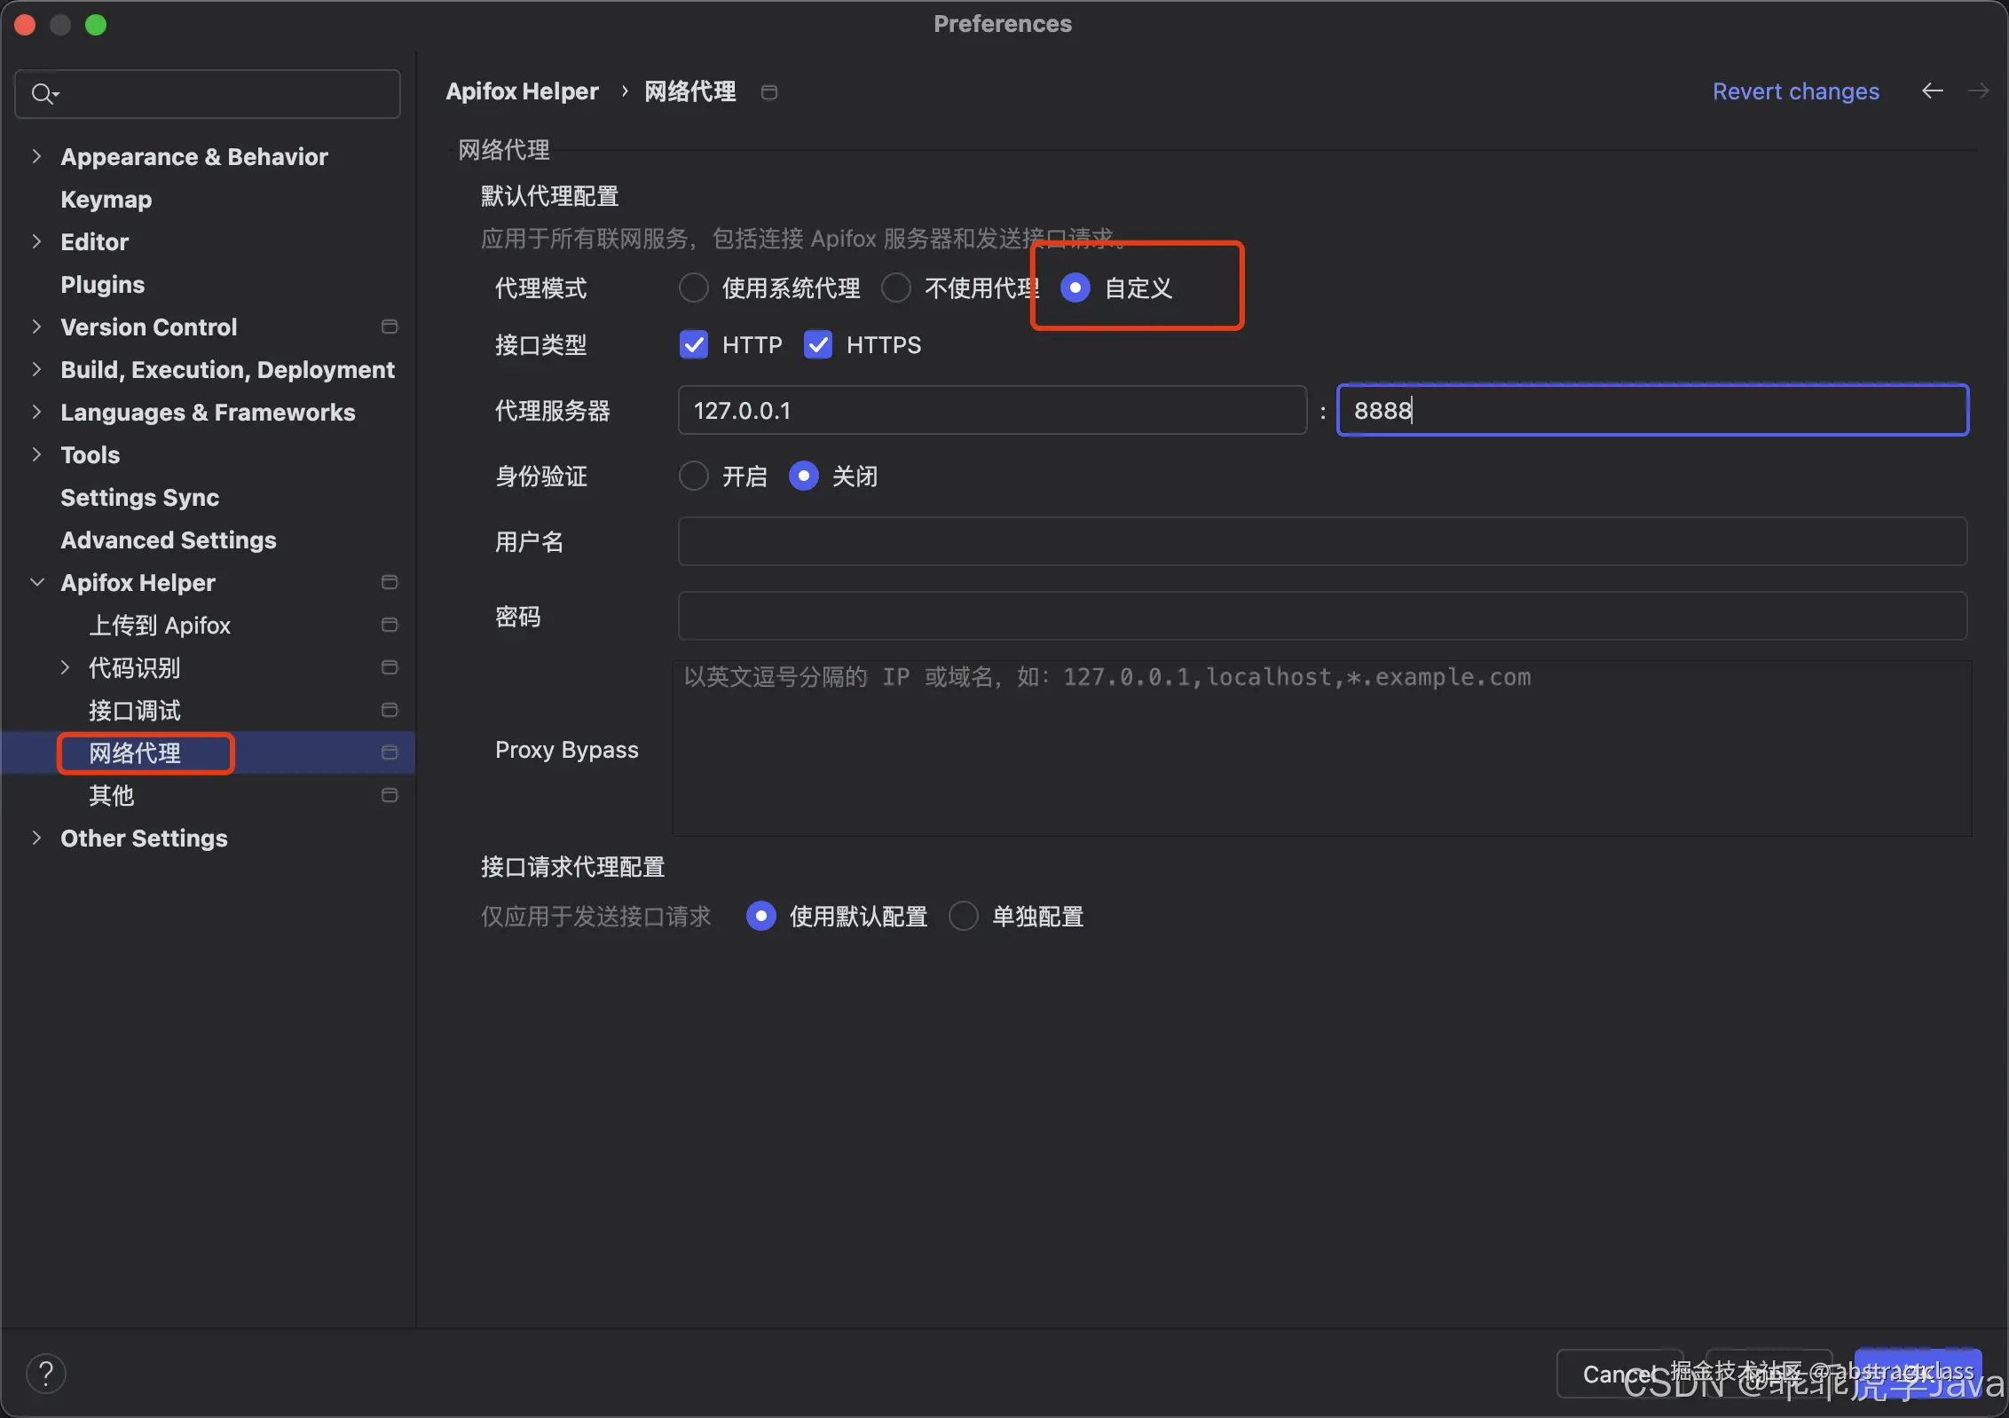Viewport: 2009px width, 1418px height.
Task: Click the back navigation arrow near Revert changes
Action: click(1932, 91)
